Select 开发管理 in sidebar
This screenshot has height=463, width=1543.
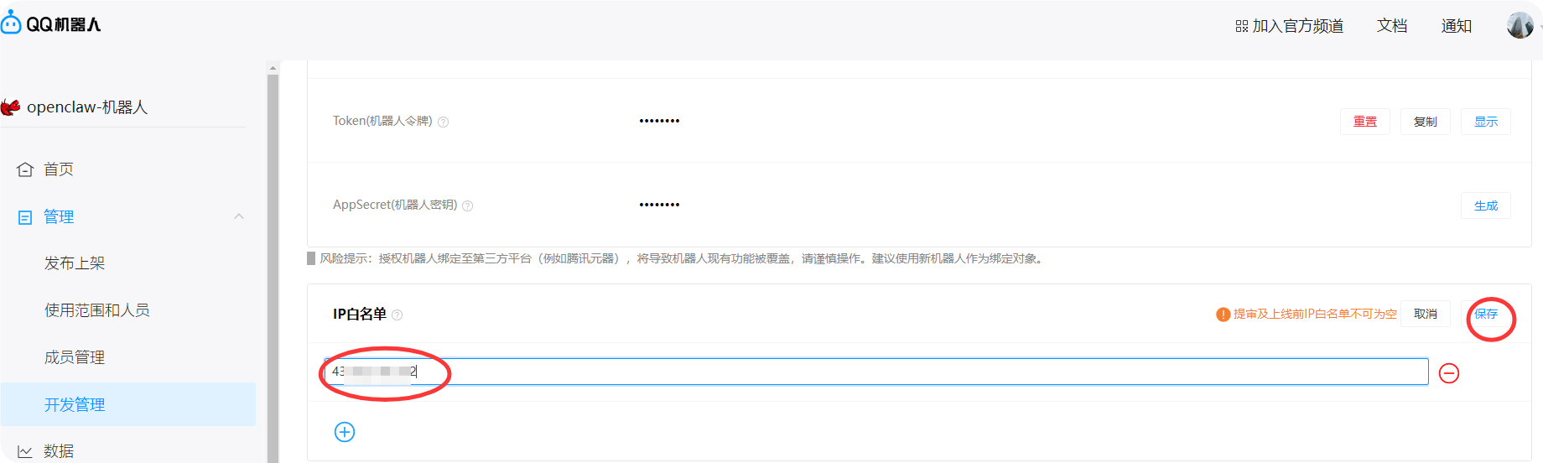pyautogui.click(x=127, y=404)
